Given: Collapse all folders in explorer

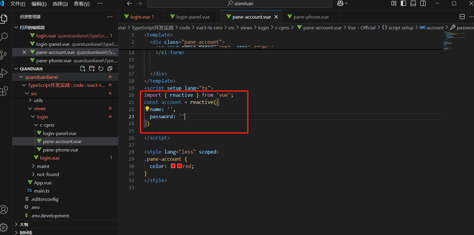Looking at the screenshot, I should [x=110, y=69].
